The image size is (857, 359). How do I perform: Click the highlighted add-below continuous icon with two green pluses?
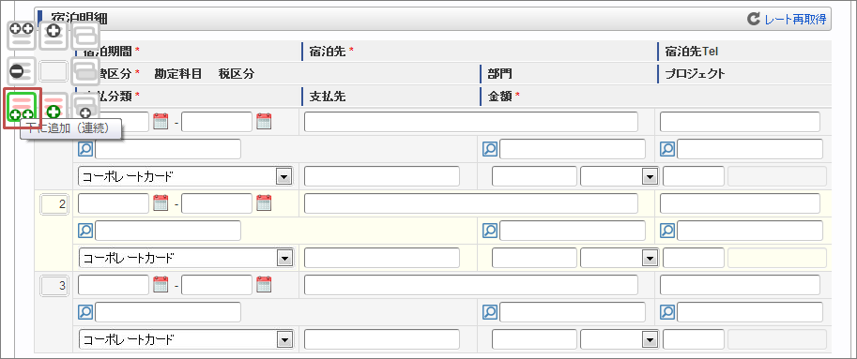(x=22, y=108)
